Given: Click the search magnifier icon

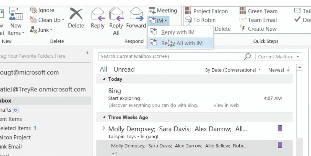Looking at the screenshot, I should tap(247, 57).
